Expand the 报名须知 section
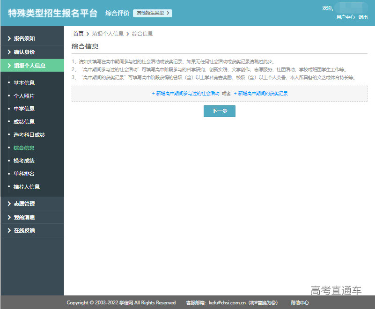375x309 pixels. point(24,38)
